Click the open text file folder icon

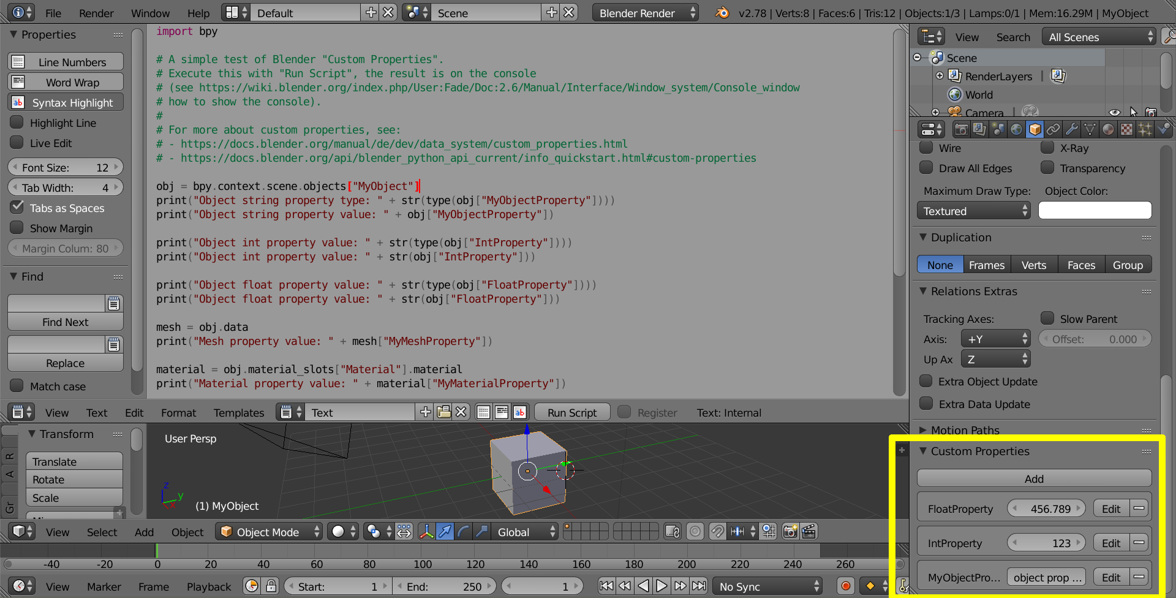click(443, 412)
